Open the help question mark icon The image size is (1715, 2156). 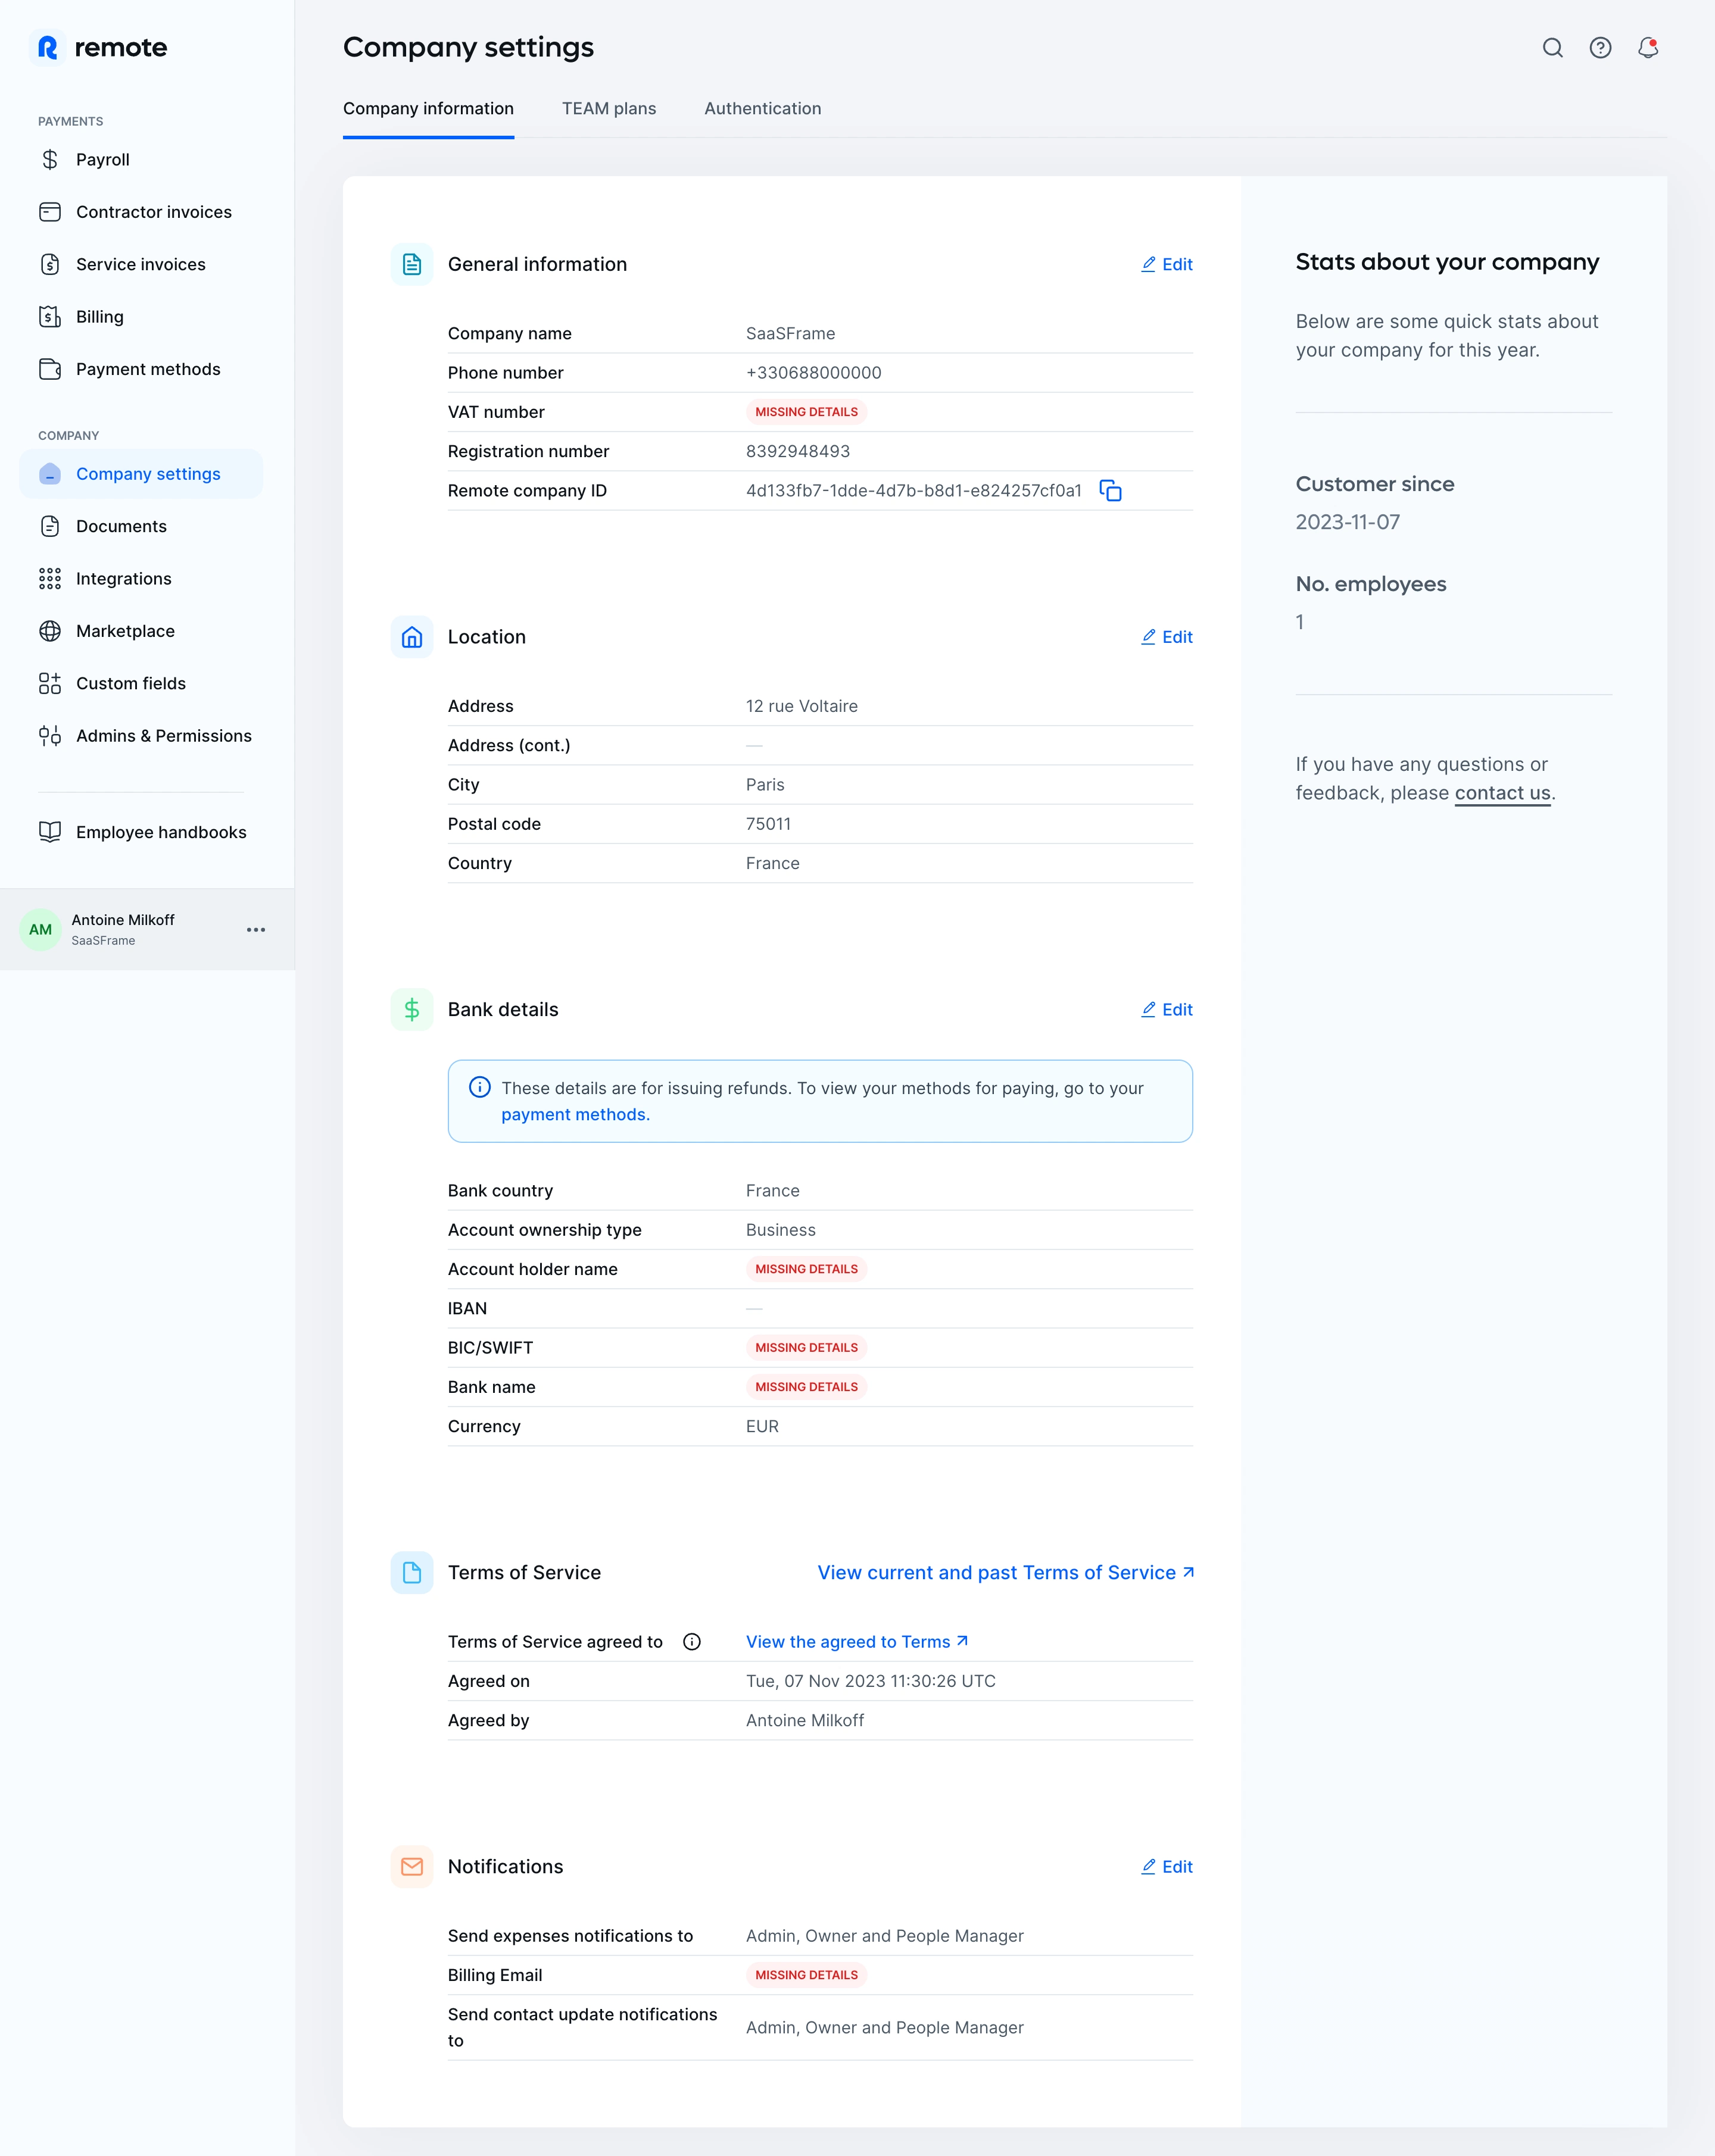pyautogui.click(x=1600, y=48)
